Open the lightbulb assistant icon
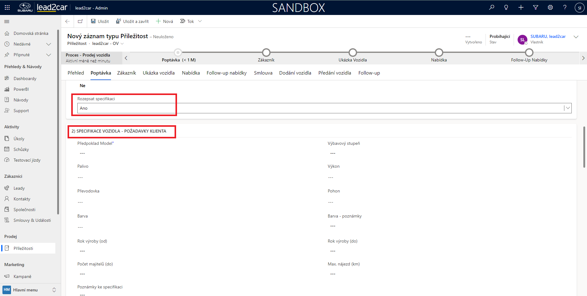Screen dimensions: 587x296 click(506, 8)
